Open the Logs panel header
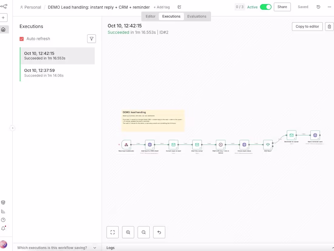The image size is (334, 251). [x=218, y=248]
